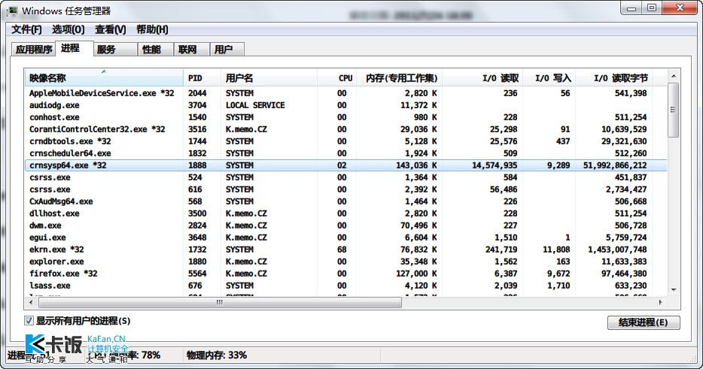Image resolution: width=703 pixels, height=369 pixels.
Task: Select the firefox.exe *32 process row
Action: coord(345,274)
